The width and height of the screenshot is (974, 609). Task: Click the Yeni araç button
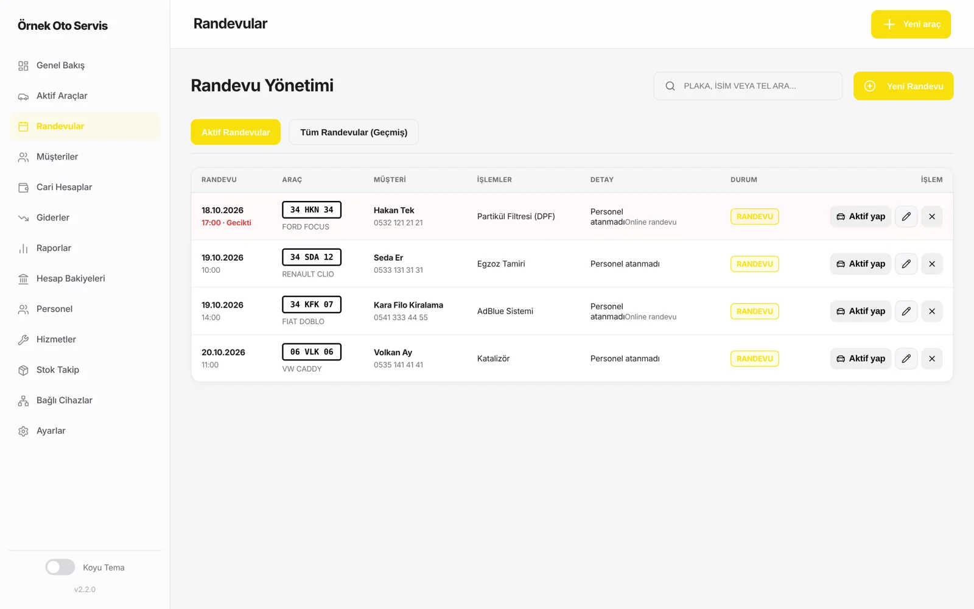click(x=911, y=24)
